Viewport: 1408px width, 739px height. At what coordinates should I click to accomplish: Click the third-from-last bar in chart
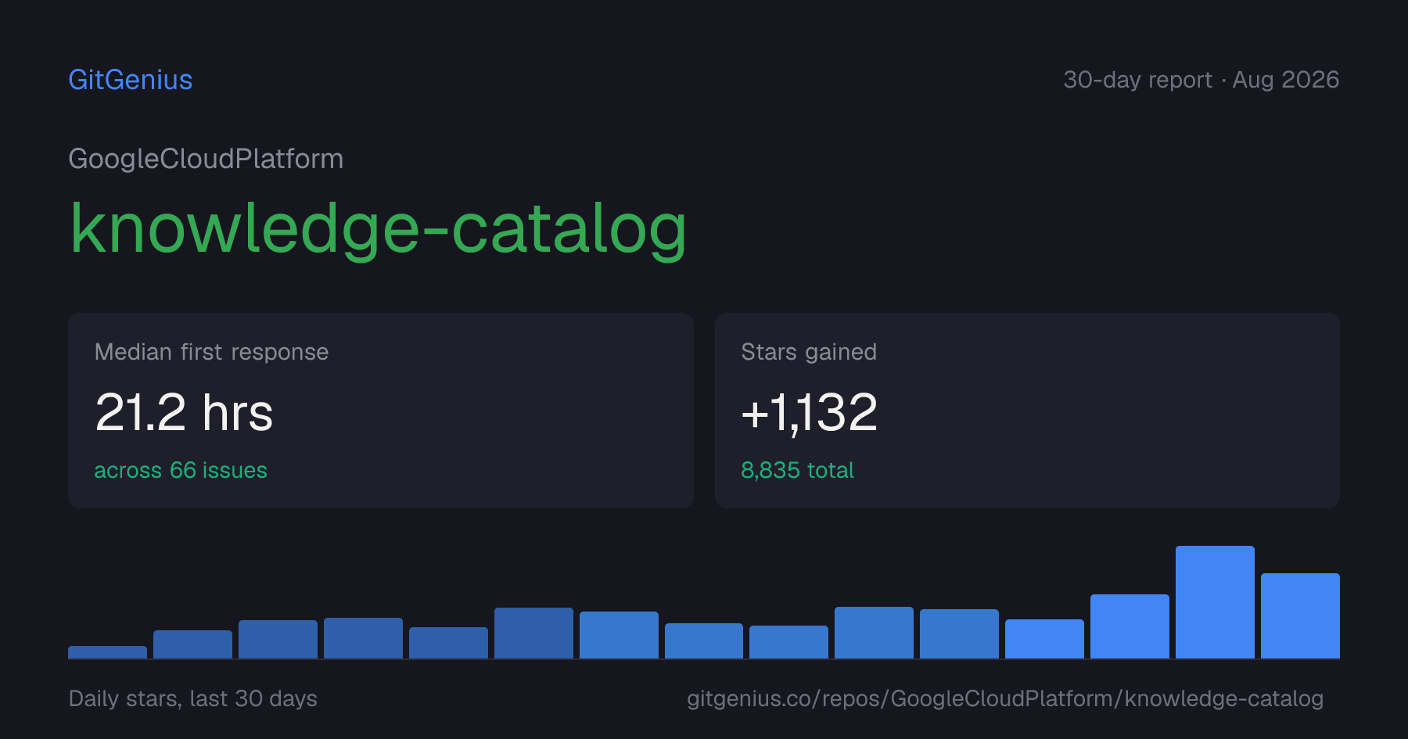pos(1130,626)
